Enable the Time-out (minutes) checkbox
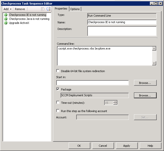The height and width of the screenshot is (151, 164). click(x=58, y=103)
